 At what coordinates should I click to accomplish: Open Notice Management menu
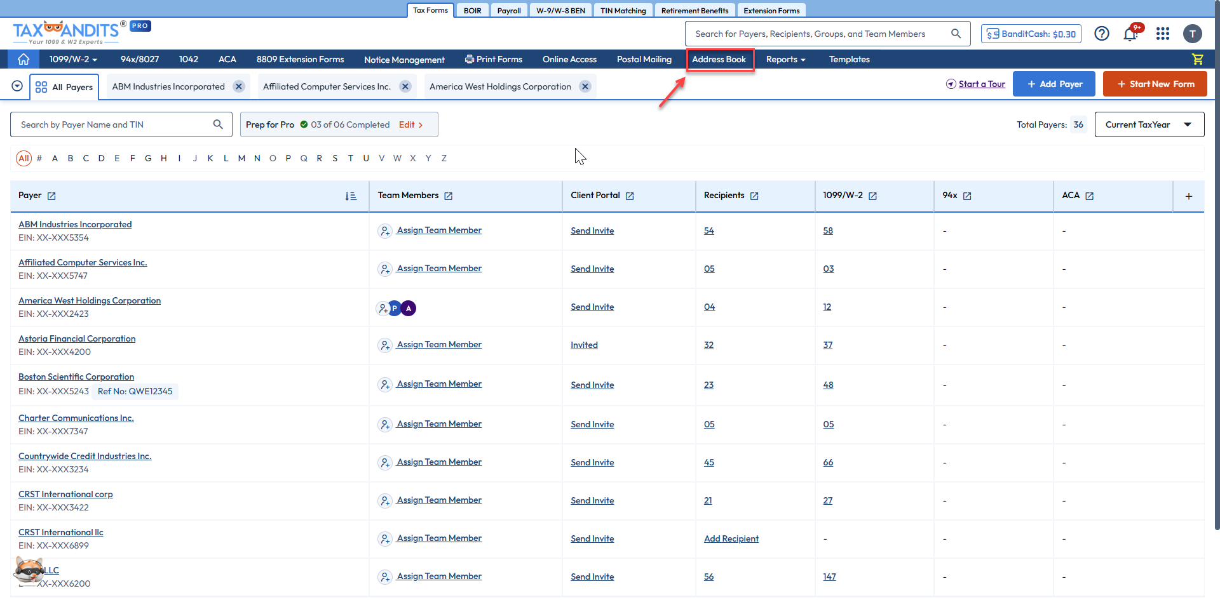tap(404, 59)
